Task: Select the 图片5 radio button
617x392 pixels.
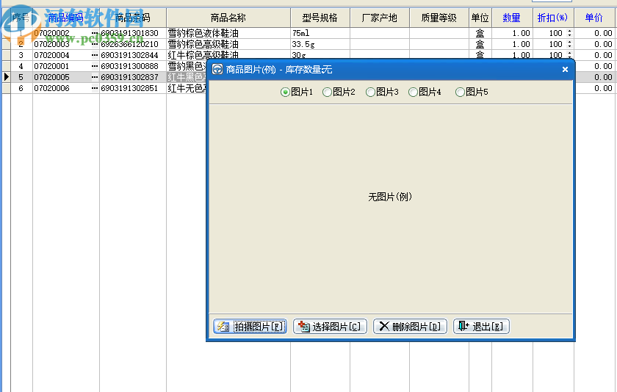Action: (x=472, y=92)
